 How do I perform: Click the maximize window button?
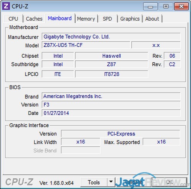click(x=166, y=6)
